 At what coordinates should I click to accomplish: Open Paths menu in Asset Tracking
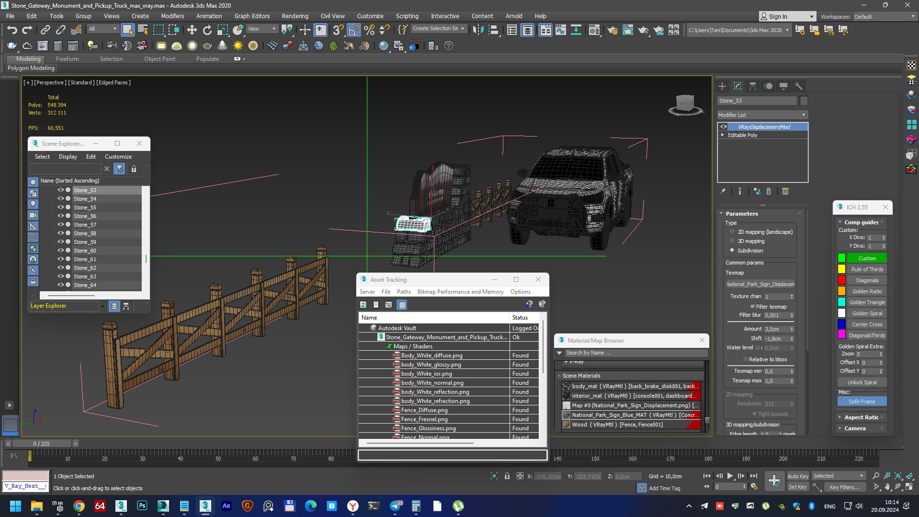coord(404,292)
